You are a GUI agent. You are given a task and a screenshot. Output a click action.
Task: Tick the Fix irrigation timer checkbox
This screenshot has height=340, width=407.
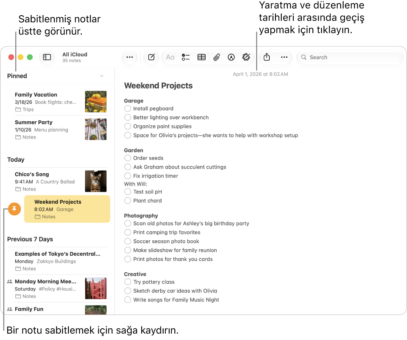(x=128, y=176)
